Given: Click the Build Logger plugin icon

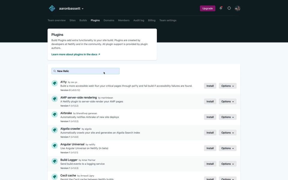Looking at the screenshot, I should (55, 161).
